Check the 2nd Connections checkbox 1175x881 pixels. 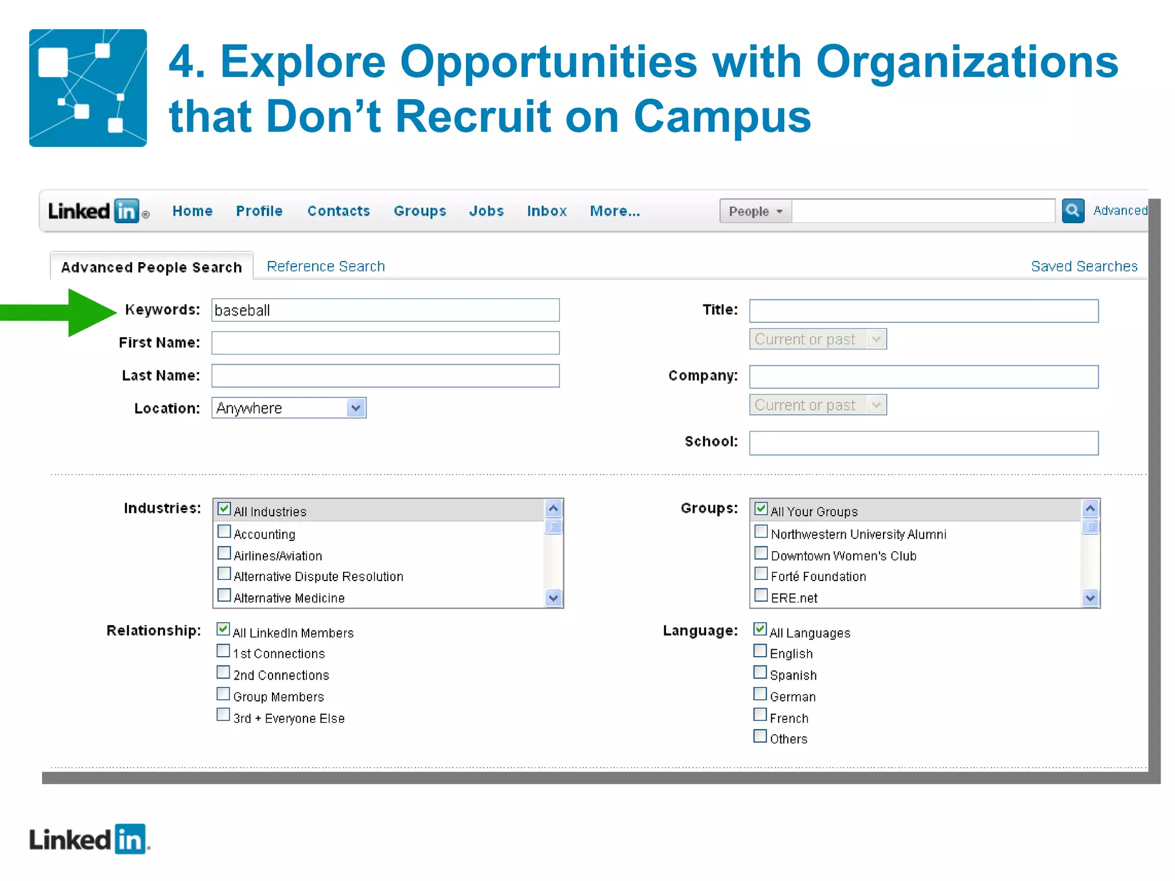click(x=223, y=672)
